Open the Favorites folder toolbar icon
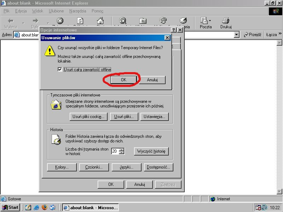Image resolution: width=283 pixels, height=212 pixels. pyautogui.click(x=143, y=21)
